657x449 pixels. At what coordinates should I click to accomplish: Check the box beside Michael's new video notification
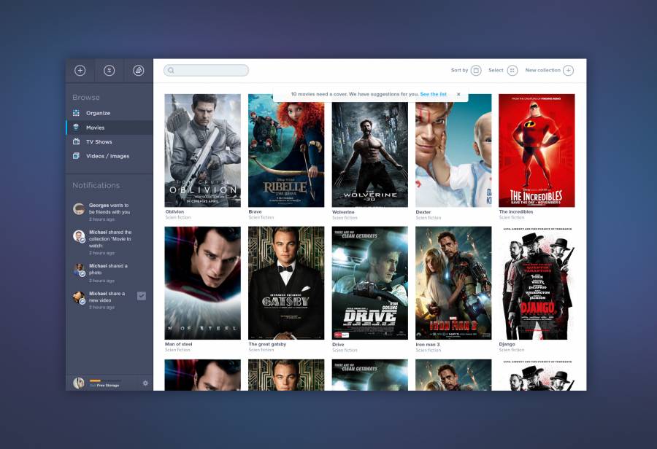tap(142, 296)
